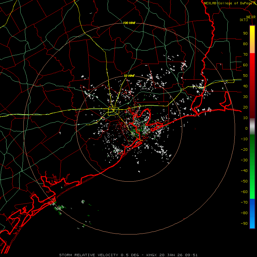
Task: Click the positive 50 knots scale label
Action: [x=245, y=76]
